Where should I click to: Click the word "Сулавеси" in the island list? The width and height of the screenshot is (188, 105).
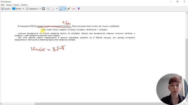click(x=81, y=30)
